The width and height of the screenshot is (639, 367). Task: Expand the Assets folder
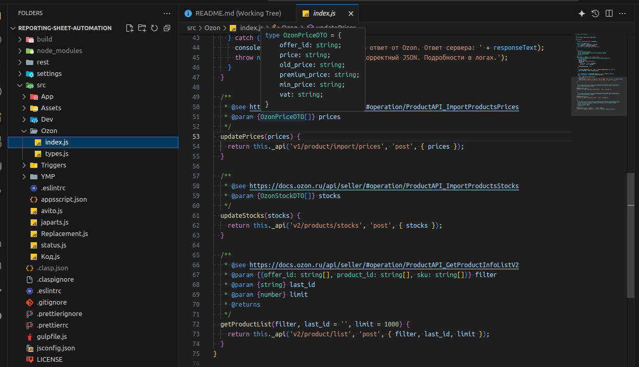pos(24,108)
